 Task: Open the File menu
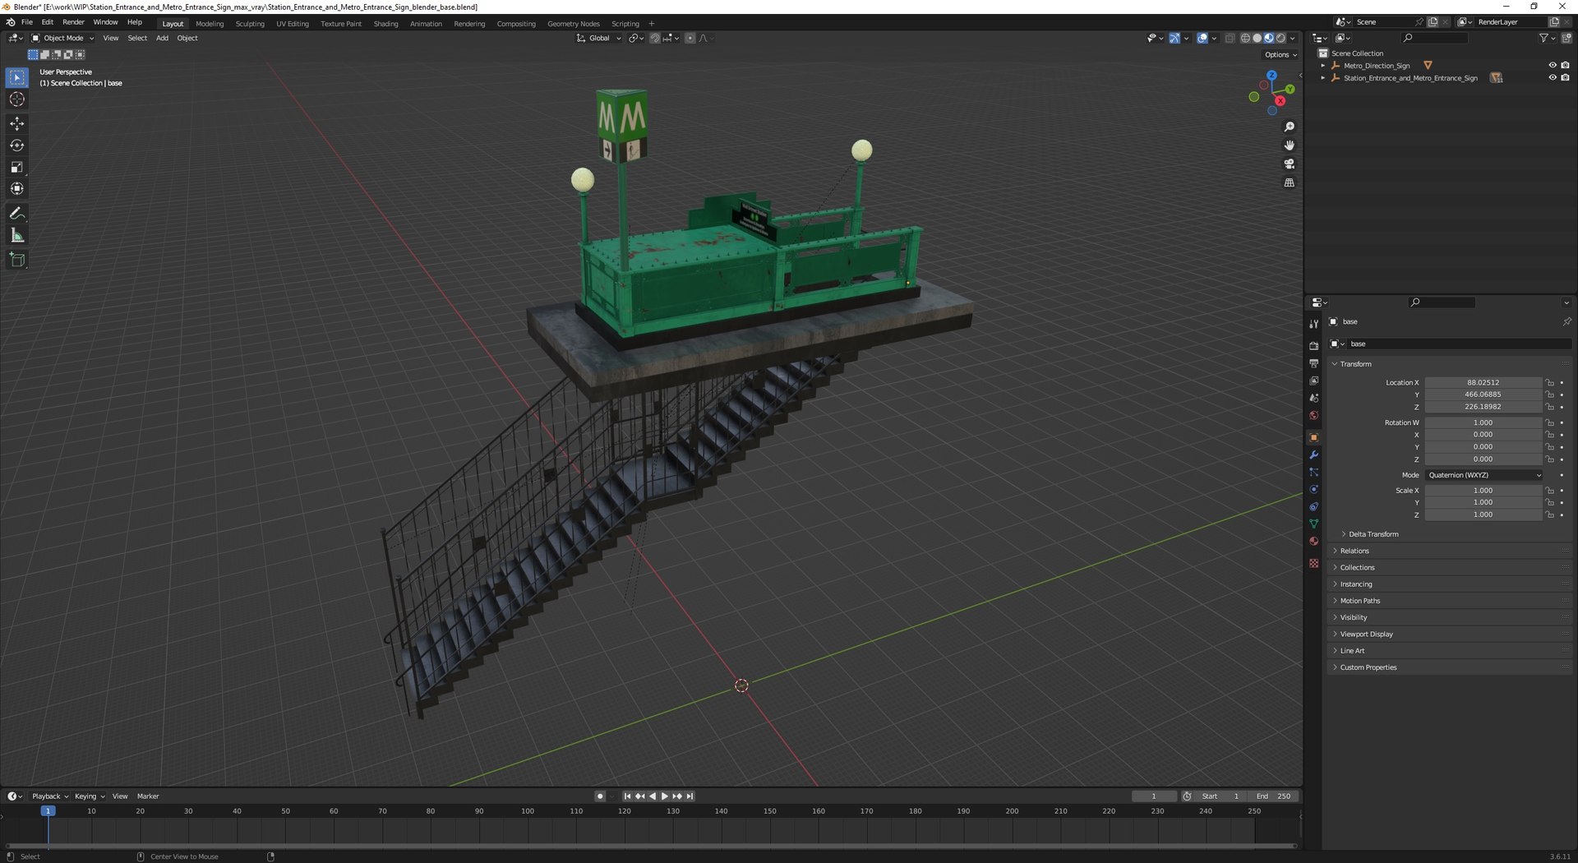coord(27,22)
